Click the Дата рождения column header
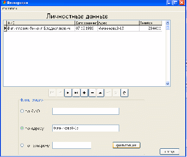This screenshot has width=187, height=157. (86, 23)
